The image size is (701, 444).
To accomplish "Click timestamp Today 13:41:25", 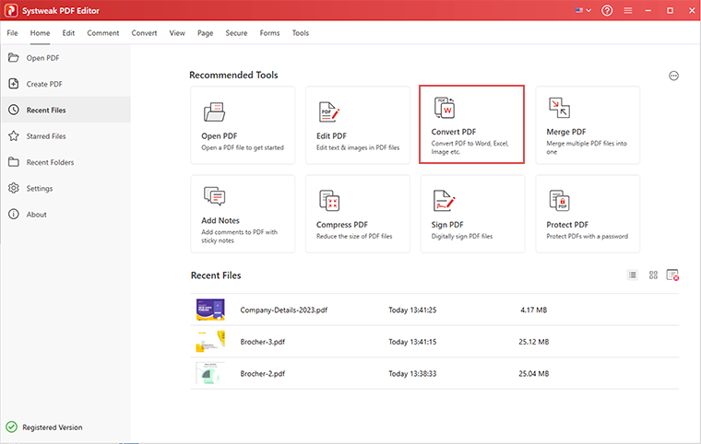I will [x=412, y=310].
